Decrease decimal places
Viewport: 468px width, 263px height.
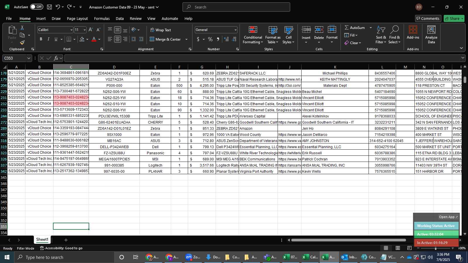pyautogui.click(x=234, y=39)
